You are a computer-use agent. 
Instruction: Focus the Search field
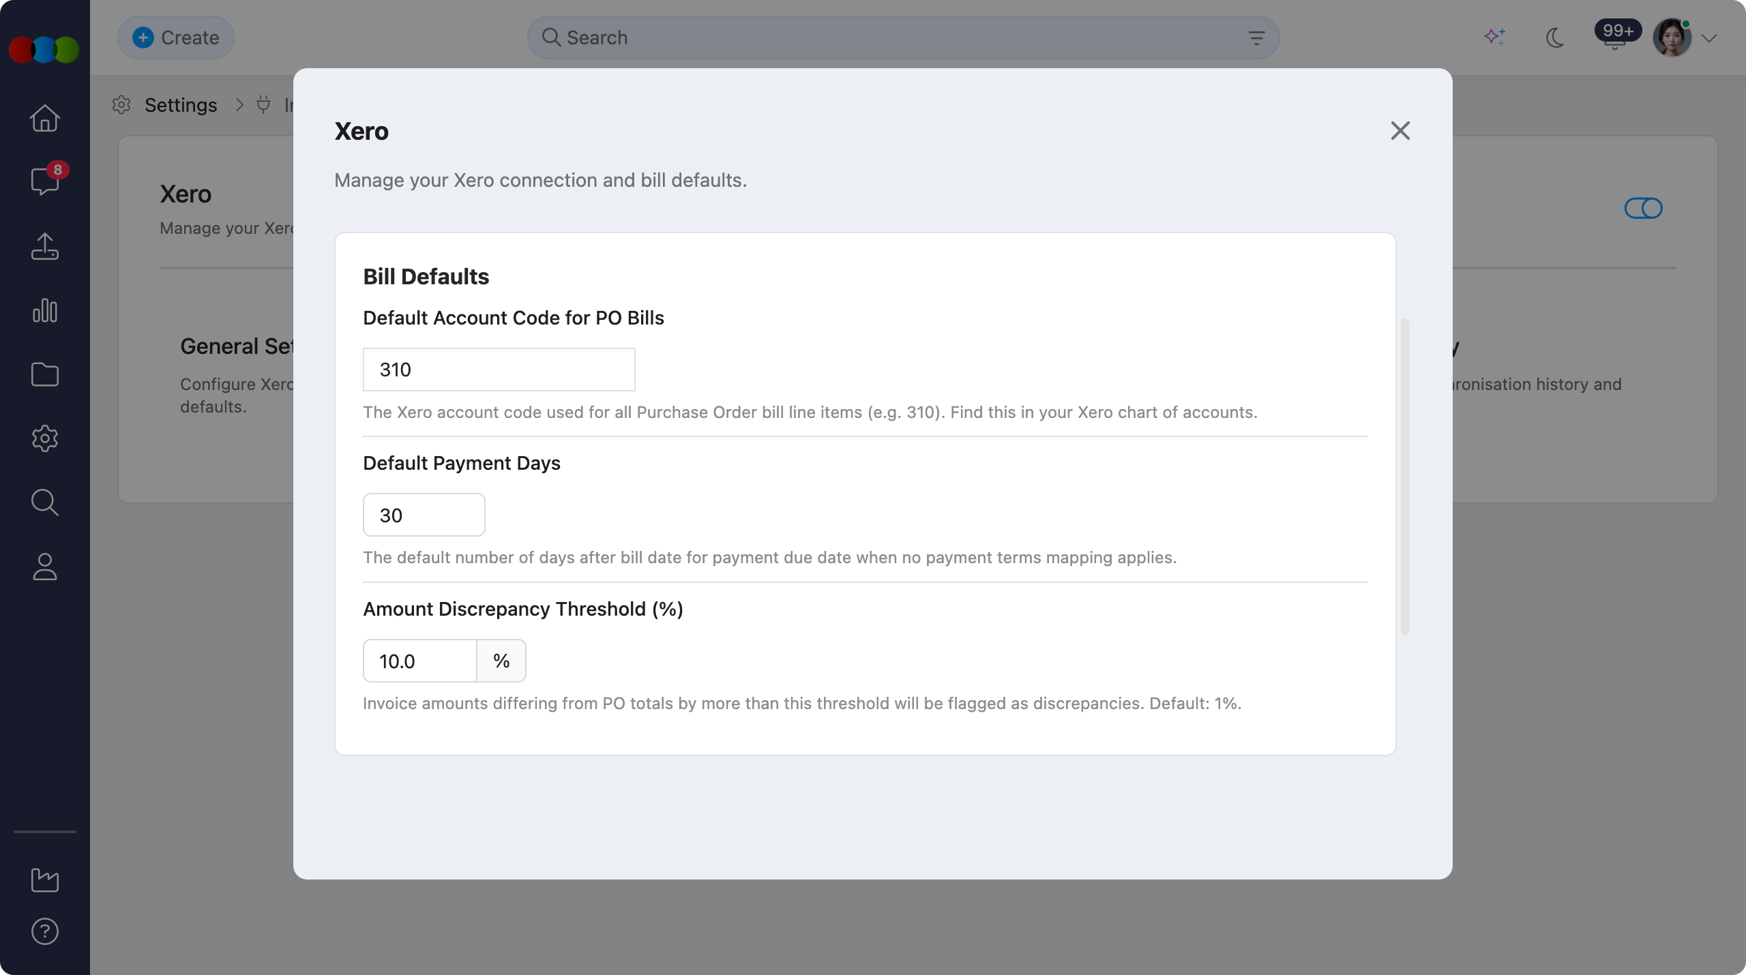903,37
